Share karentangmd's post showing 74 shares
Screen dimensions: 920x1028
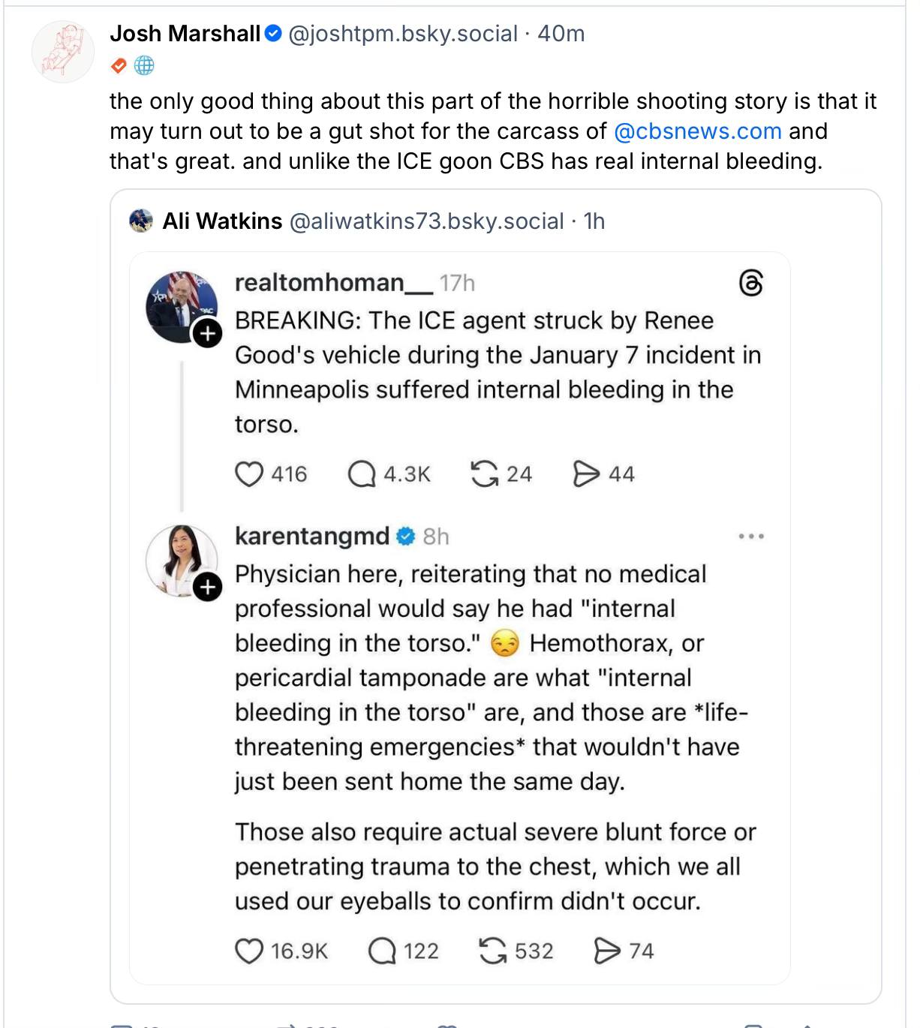click(607, 951)
